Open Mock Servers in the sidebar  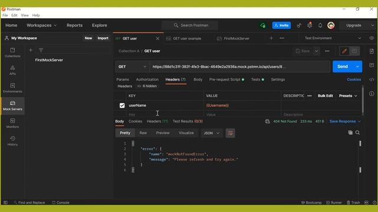[12, 106]
